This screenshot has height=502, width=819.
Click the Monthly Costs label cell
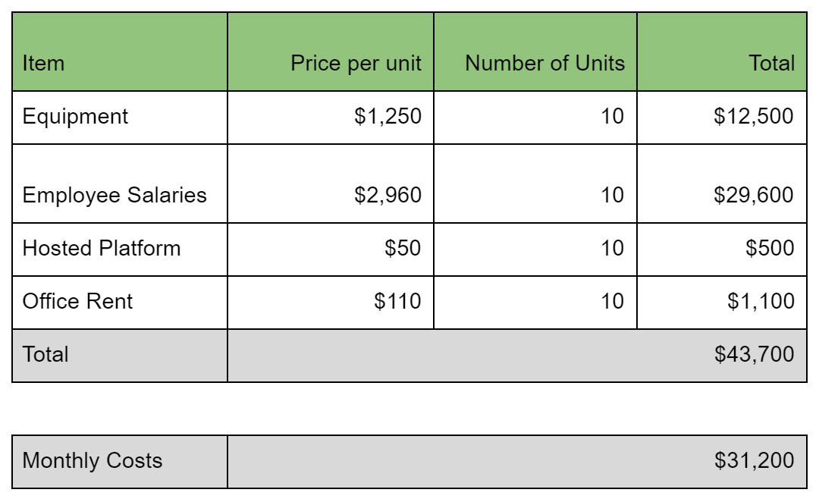120,462
